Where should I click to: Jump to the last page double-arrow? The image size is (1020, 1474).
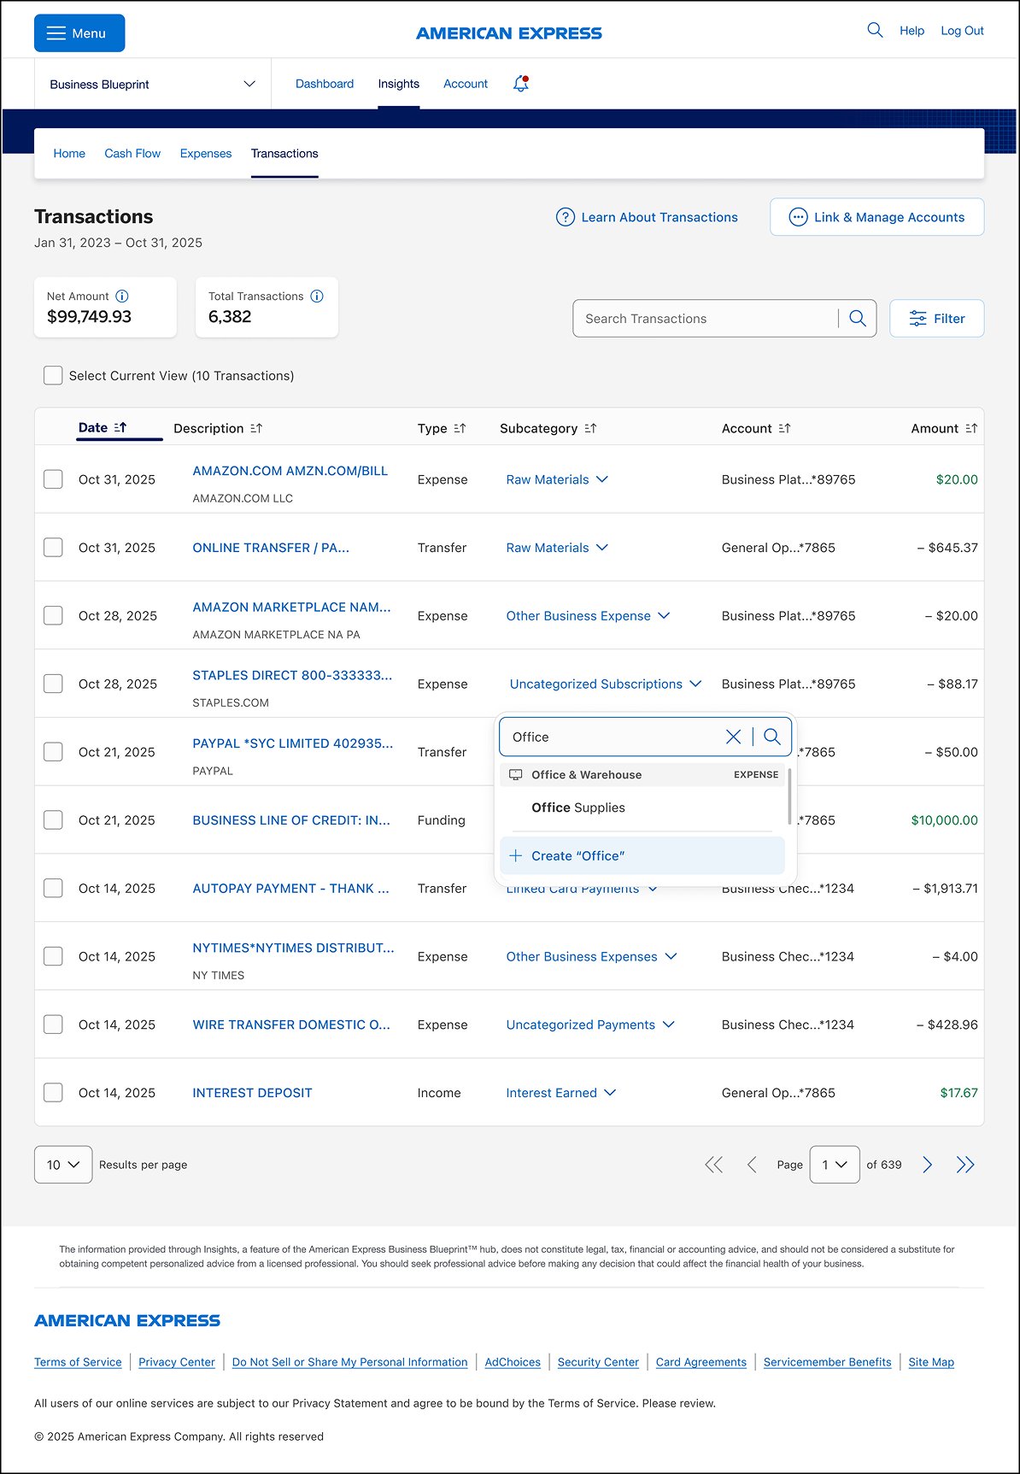pos(965,1165)
